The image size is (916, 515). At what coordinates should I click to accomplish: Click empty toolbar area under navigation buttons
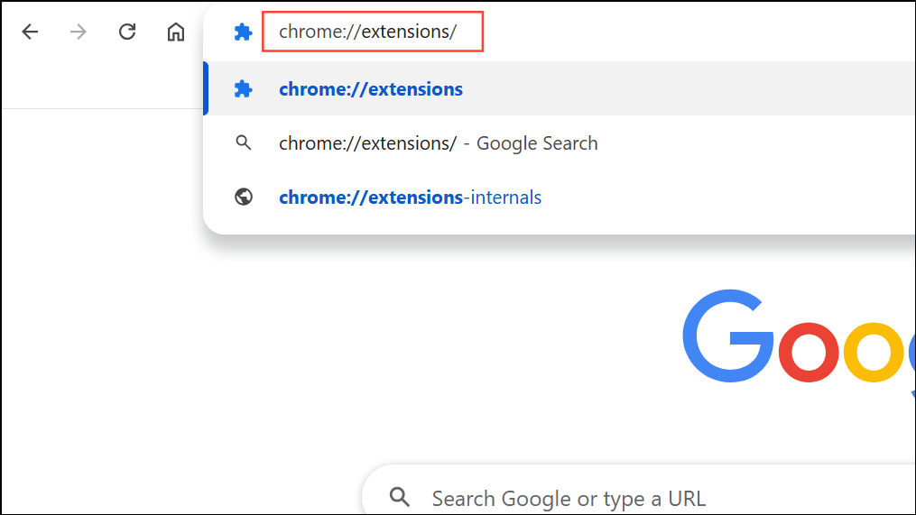click(99, 86)
